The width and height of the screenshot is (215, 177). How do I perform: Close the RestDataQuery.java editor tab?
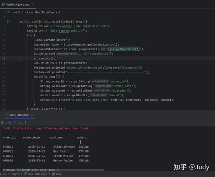tap(33, 5)
